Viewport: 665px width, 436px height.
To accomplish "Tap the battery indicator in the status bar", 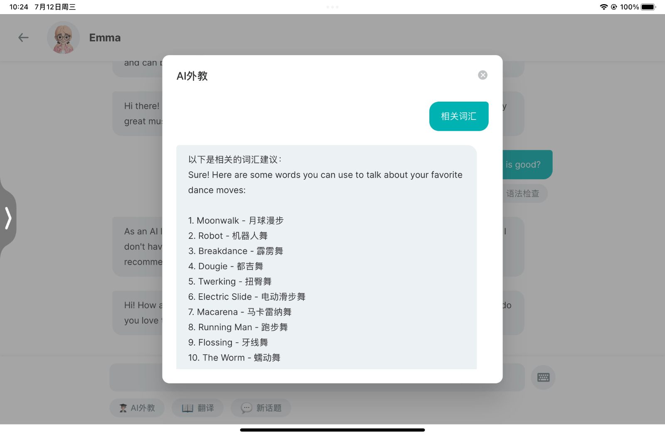I will 647,7.
